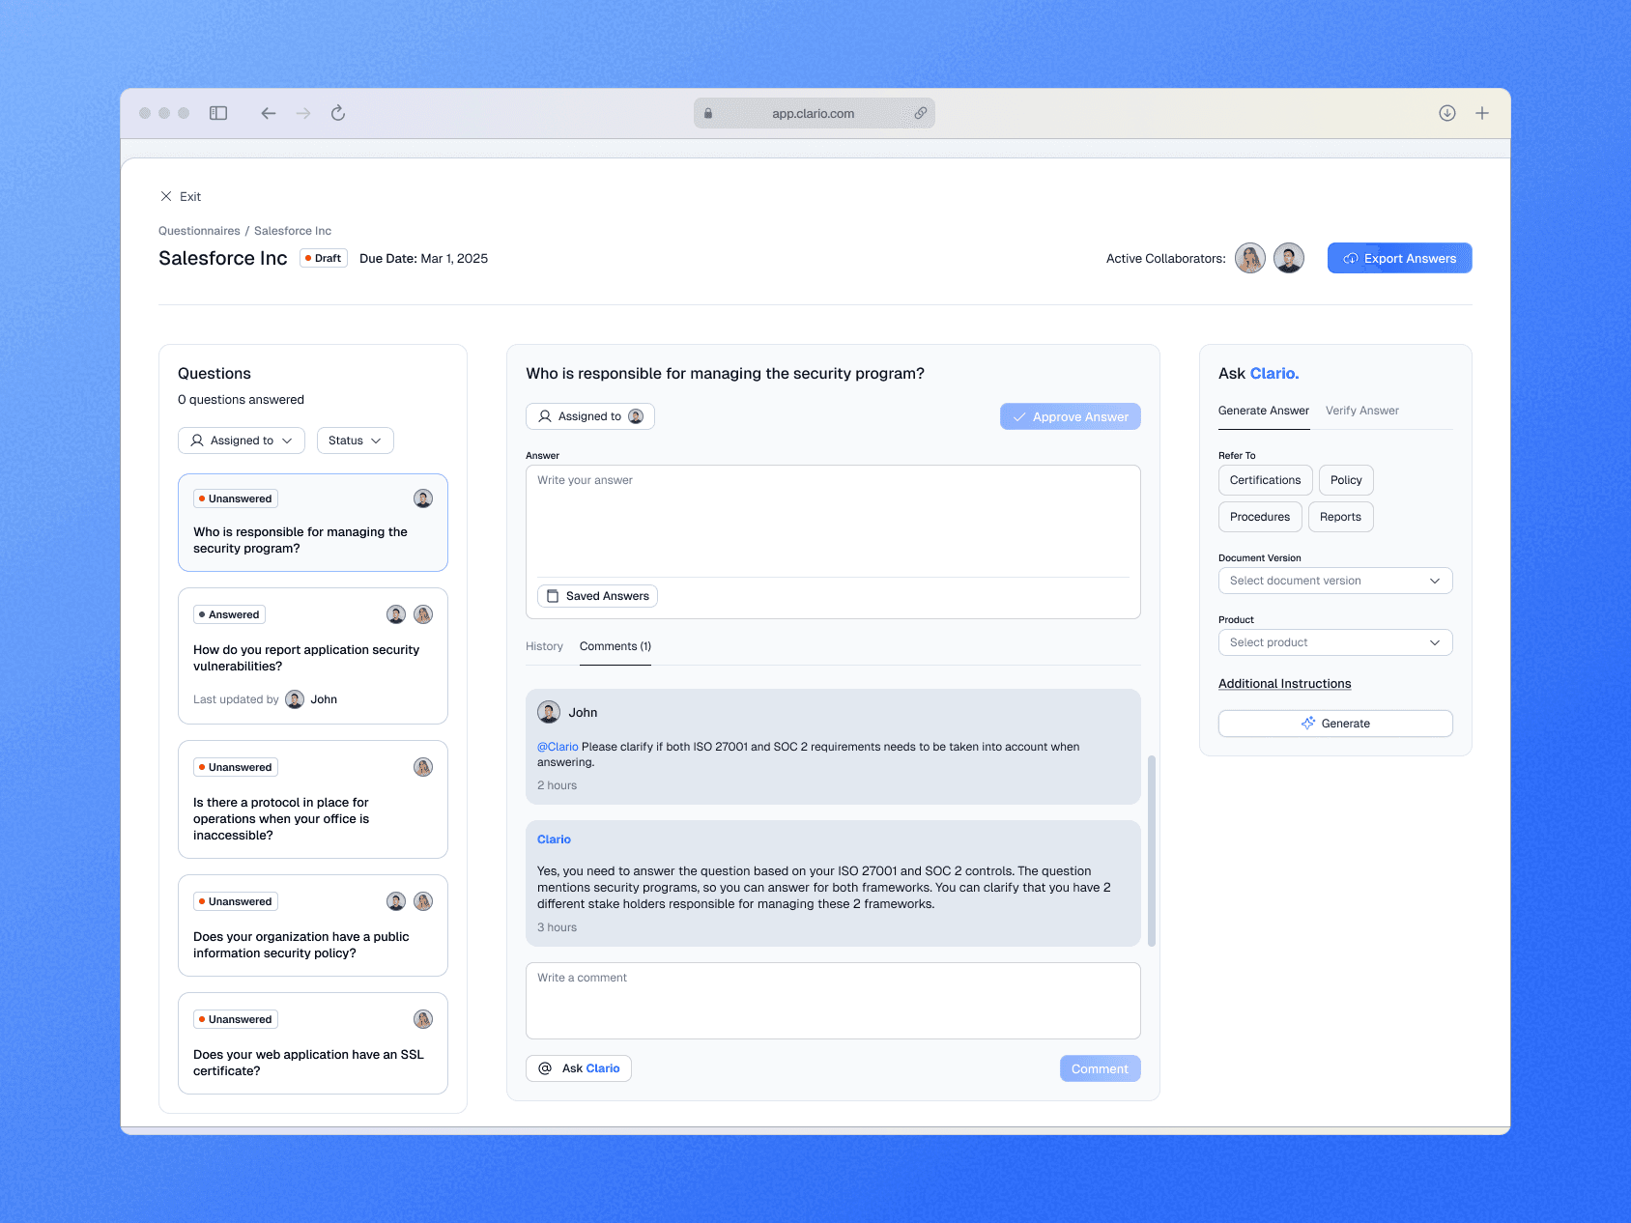Copy link icon in address bar
This screenshot has height=1223, width=1631.
pyautogui.click(x=921, y=113)
